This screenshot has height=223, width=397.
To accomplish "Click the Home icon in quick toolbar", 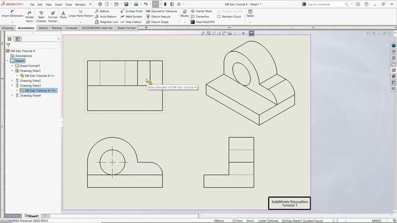I will (100, 4).
